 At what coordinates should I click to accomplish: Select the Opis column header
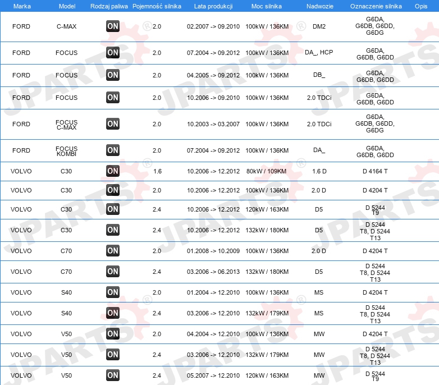[x=421, y=6]
